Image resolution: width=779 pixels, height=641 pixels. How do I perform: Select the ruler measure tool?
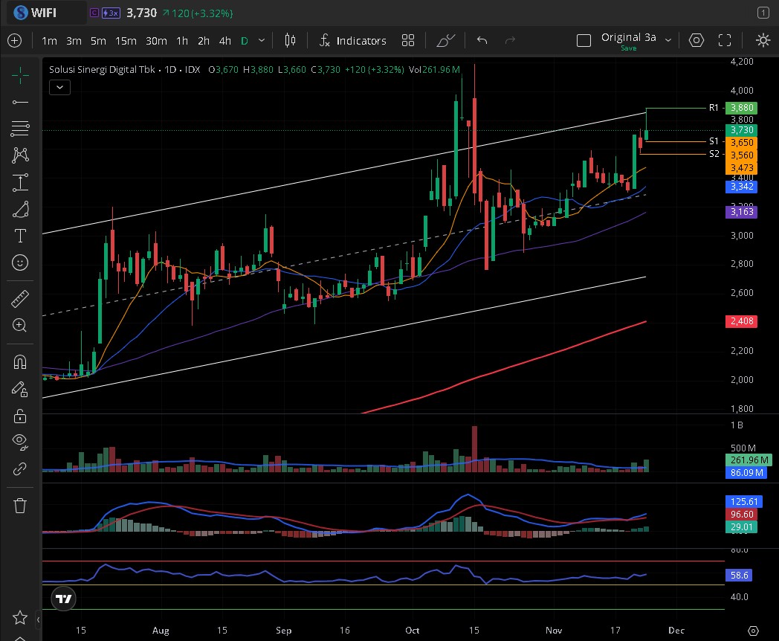[20, 299]
